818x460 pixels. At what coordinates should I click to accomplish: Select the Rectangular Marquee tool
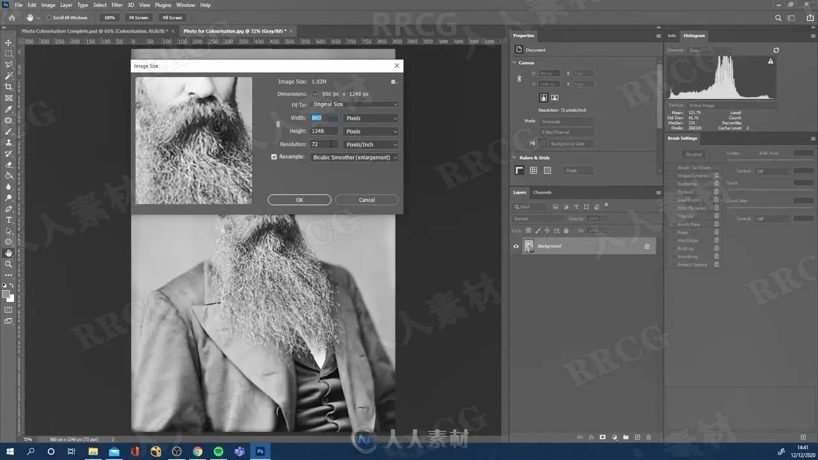(8, 54)
